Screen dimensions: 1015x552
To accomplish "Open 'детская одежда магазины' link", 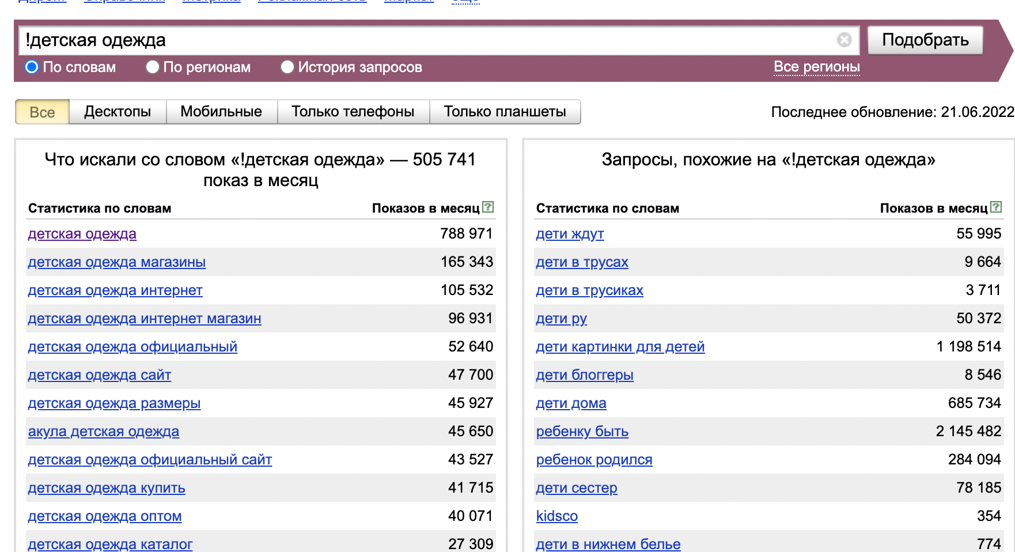I will tap(117, 262).
